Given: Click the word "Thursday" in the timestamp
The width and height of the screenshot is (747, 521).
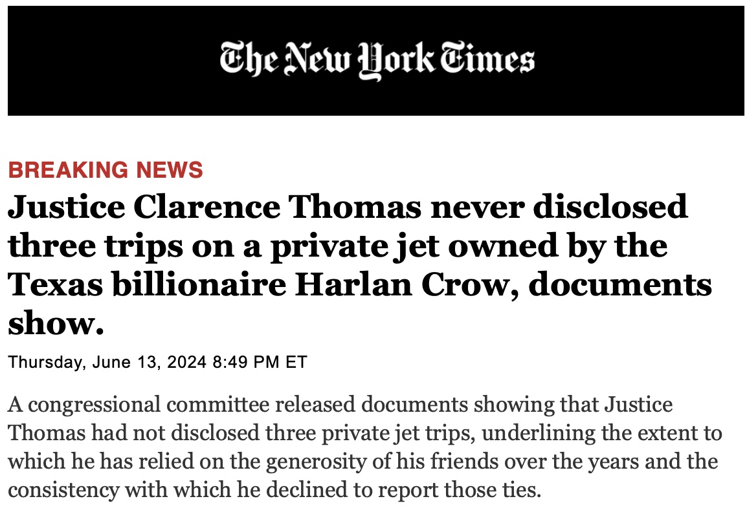Looking at the screenshot, I should click(46, 362).
